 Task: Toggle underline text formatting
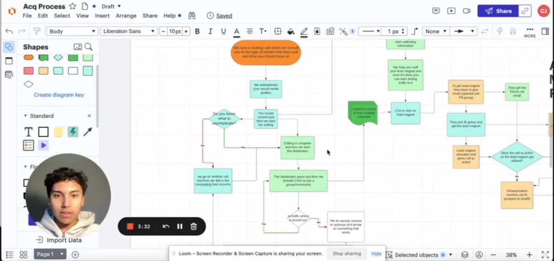point(223,31)
